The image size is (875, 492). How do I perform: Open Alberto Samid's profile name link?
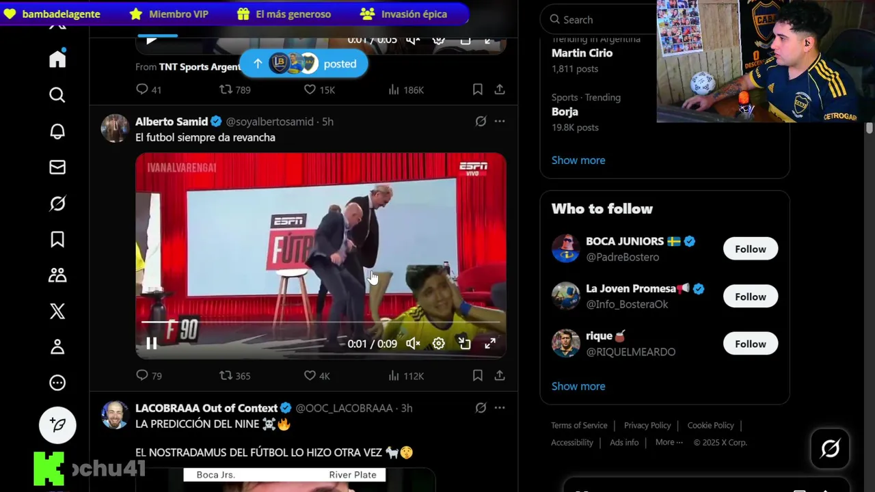click(172, 122)
